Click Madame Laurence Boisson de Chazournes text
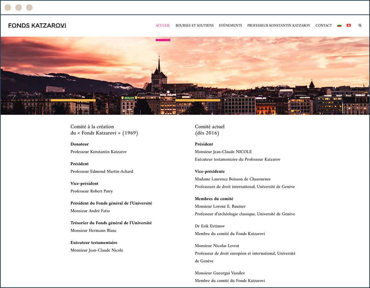 pyautogui.click(x=233, y=179)
